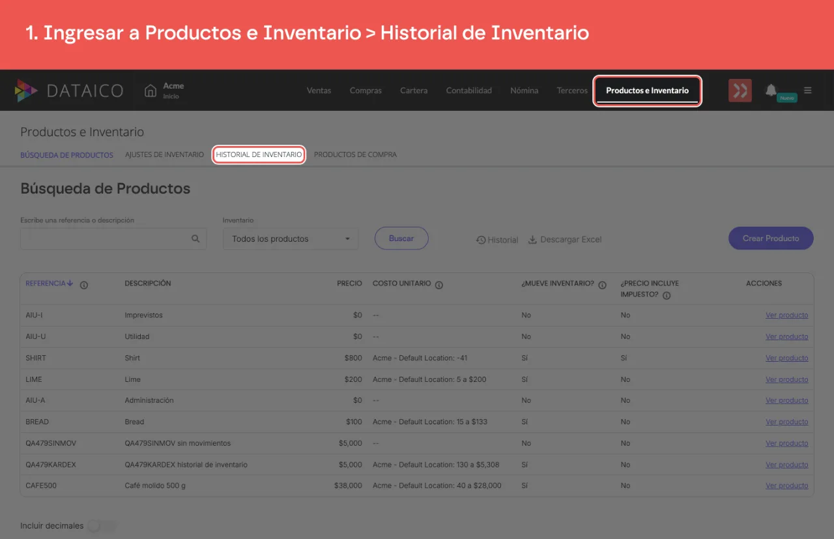Click the Dataico logo

tap(68, 91)
